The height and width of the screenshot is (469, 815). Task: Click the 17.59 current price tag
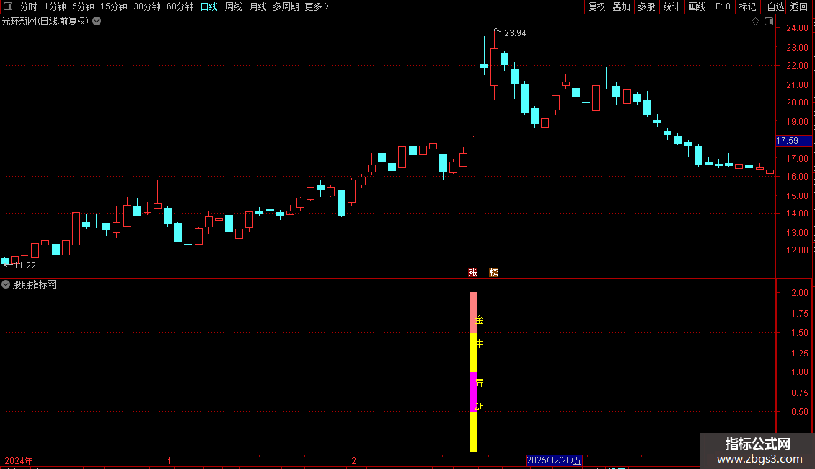(793, 141)
